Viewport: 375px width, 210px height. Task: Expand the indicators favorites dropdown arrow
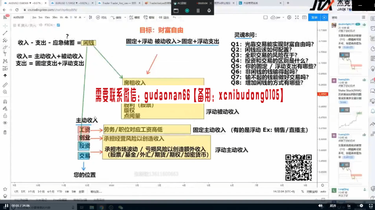(125, 17)
